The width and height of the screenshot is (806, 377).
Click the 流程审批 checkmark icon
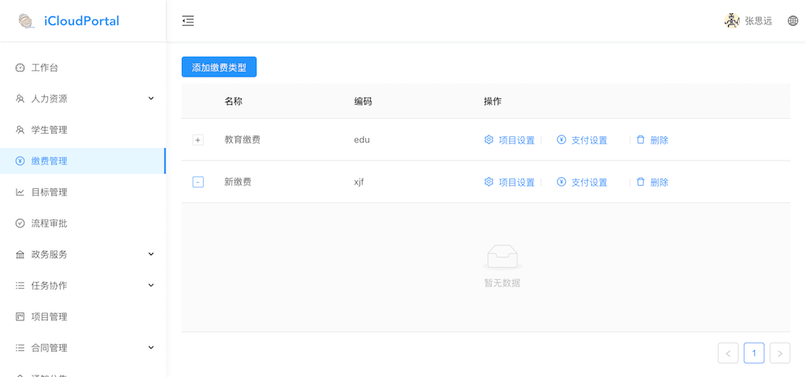[x=20, y=224]
